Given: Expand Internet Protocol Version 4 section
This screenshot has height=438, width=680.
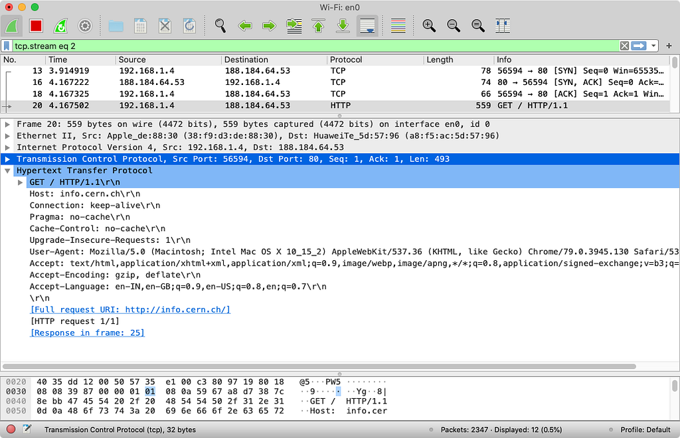Looking at the screenshot, I should (7, 148).
